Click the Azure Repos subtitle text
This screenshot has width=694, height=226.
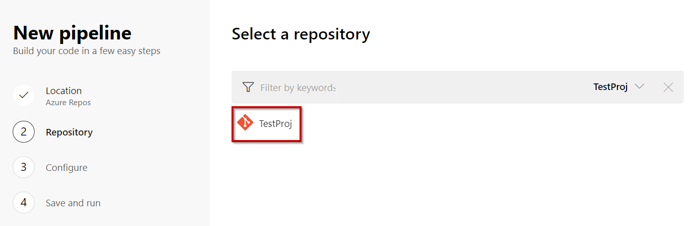[x=68, y=103]
